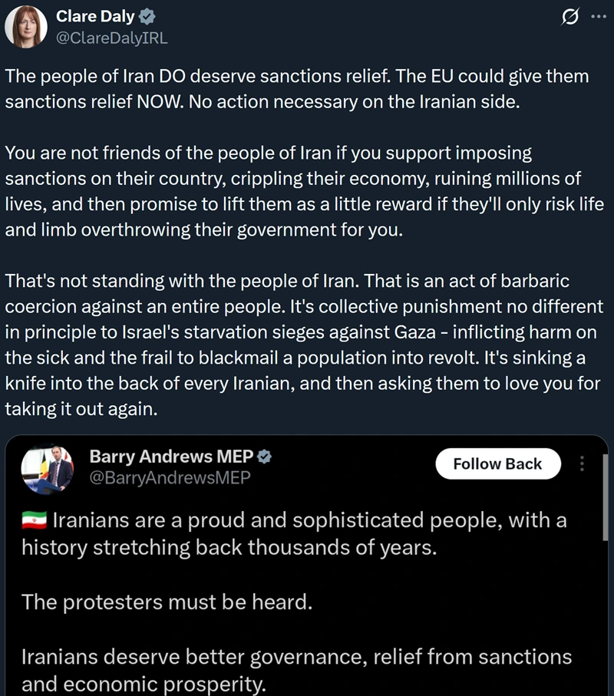Click Barry Andrews MEP's avatar image
Viewport: 614px width, 696px height.
[x=47, y=467]
